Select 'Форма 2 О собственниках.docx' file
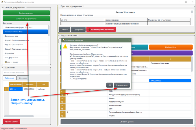 point(25,40)
